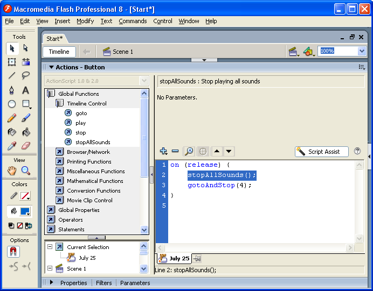Select the Text tool

(25, 90)
